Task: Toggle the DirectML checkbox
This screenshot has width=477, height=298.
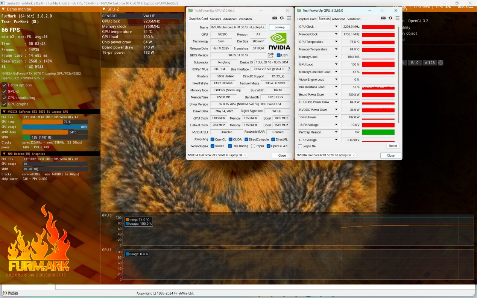Action: [273, 139]
